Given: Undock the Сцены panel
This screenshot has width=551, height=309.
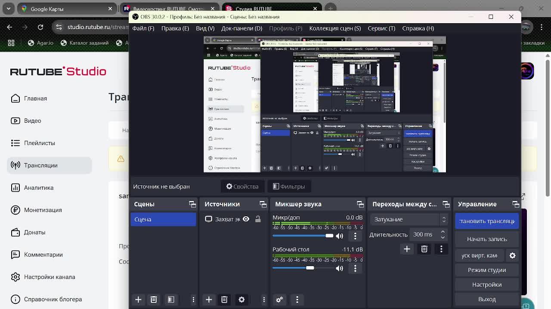Looking at the screenshot, I should [x=192, y=204].
